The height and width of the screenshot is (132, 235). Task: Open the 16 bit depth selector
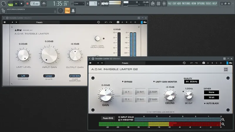click(x=211, y=97)
